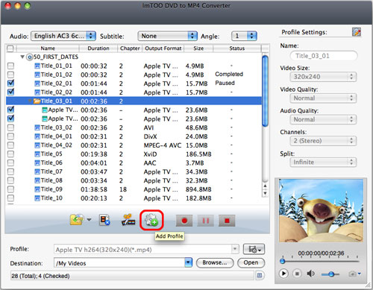This screenshot has width=373, height=290.
Task: Click the remove item film icon
Action: pyautogui.click(x=104, y=220)
